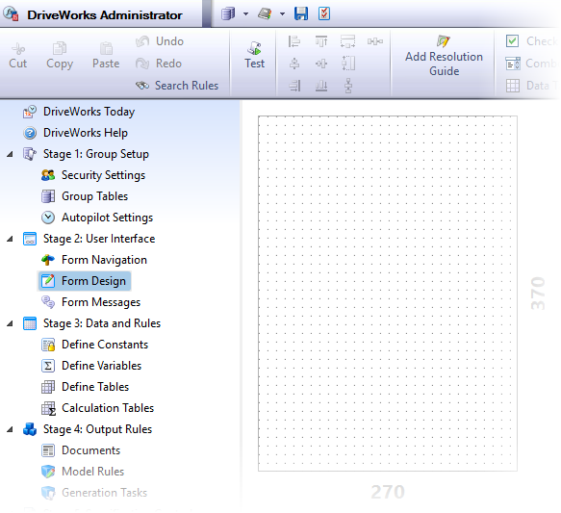Click the equal horizontal spacing icon

(375, 41)
